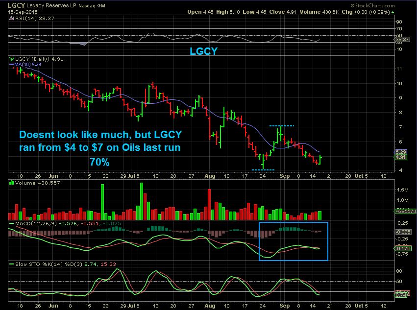The height and width of the screenshot is (310, 417).
Task: Click the 4.91 value tag on price axis
Action: tap(400, 157)
